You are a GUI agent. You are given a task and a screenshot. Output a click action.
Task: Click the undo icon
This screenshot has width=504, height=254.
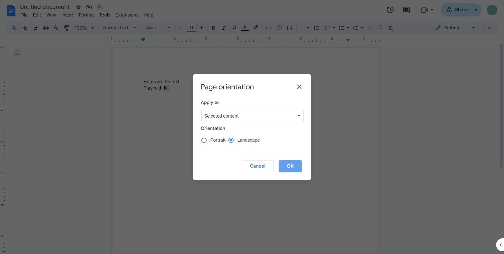(x=25, y=28)
